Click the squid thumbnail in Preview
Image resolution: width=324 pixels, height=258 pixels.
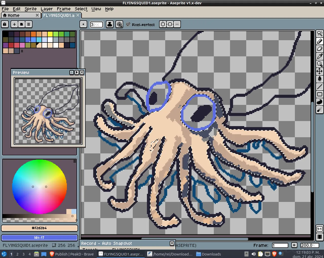[x=48, y=111]
